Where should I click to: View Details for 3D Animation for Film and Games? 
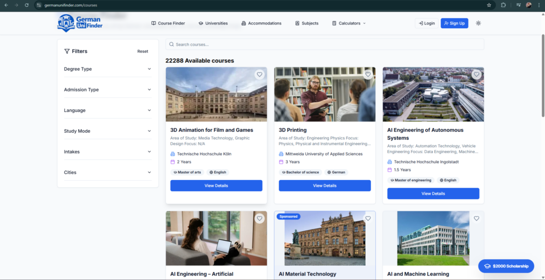216,185
